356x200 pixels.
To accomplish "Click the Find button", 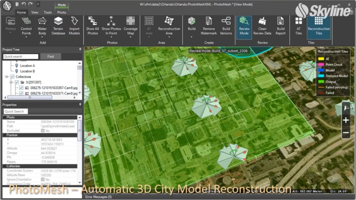I will point(51,57).
